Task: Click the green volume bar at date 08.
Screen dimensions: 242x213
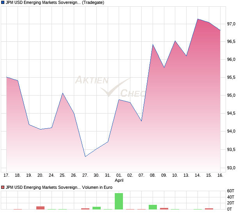Action: 153,207
